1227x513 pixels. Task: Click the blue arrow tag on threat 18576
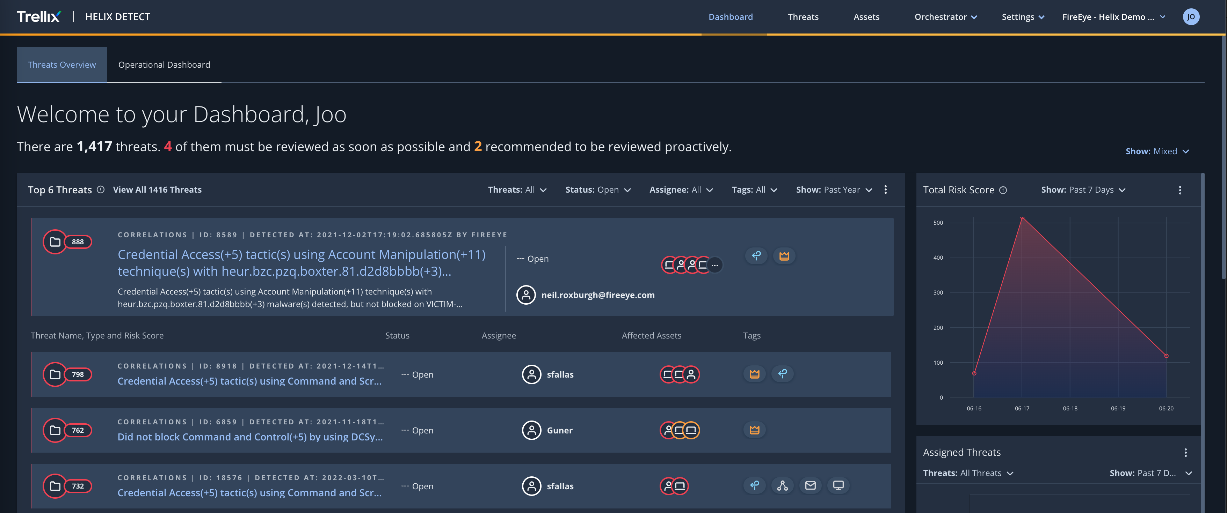click(755, 485)
